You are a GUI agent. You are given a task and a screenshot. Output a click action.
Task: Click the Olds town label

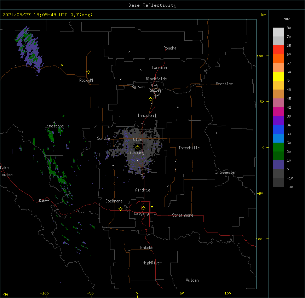(x=137, y=139)
